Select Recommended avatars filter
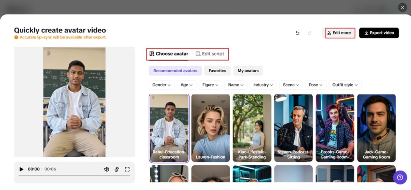The width and height of the screenshot is (411, 190). 175,71
